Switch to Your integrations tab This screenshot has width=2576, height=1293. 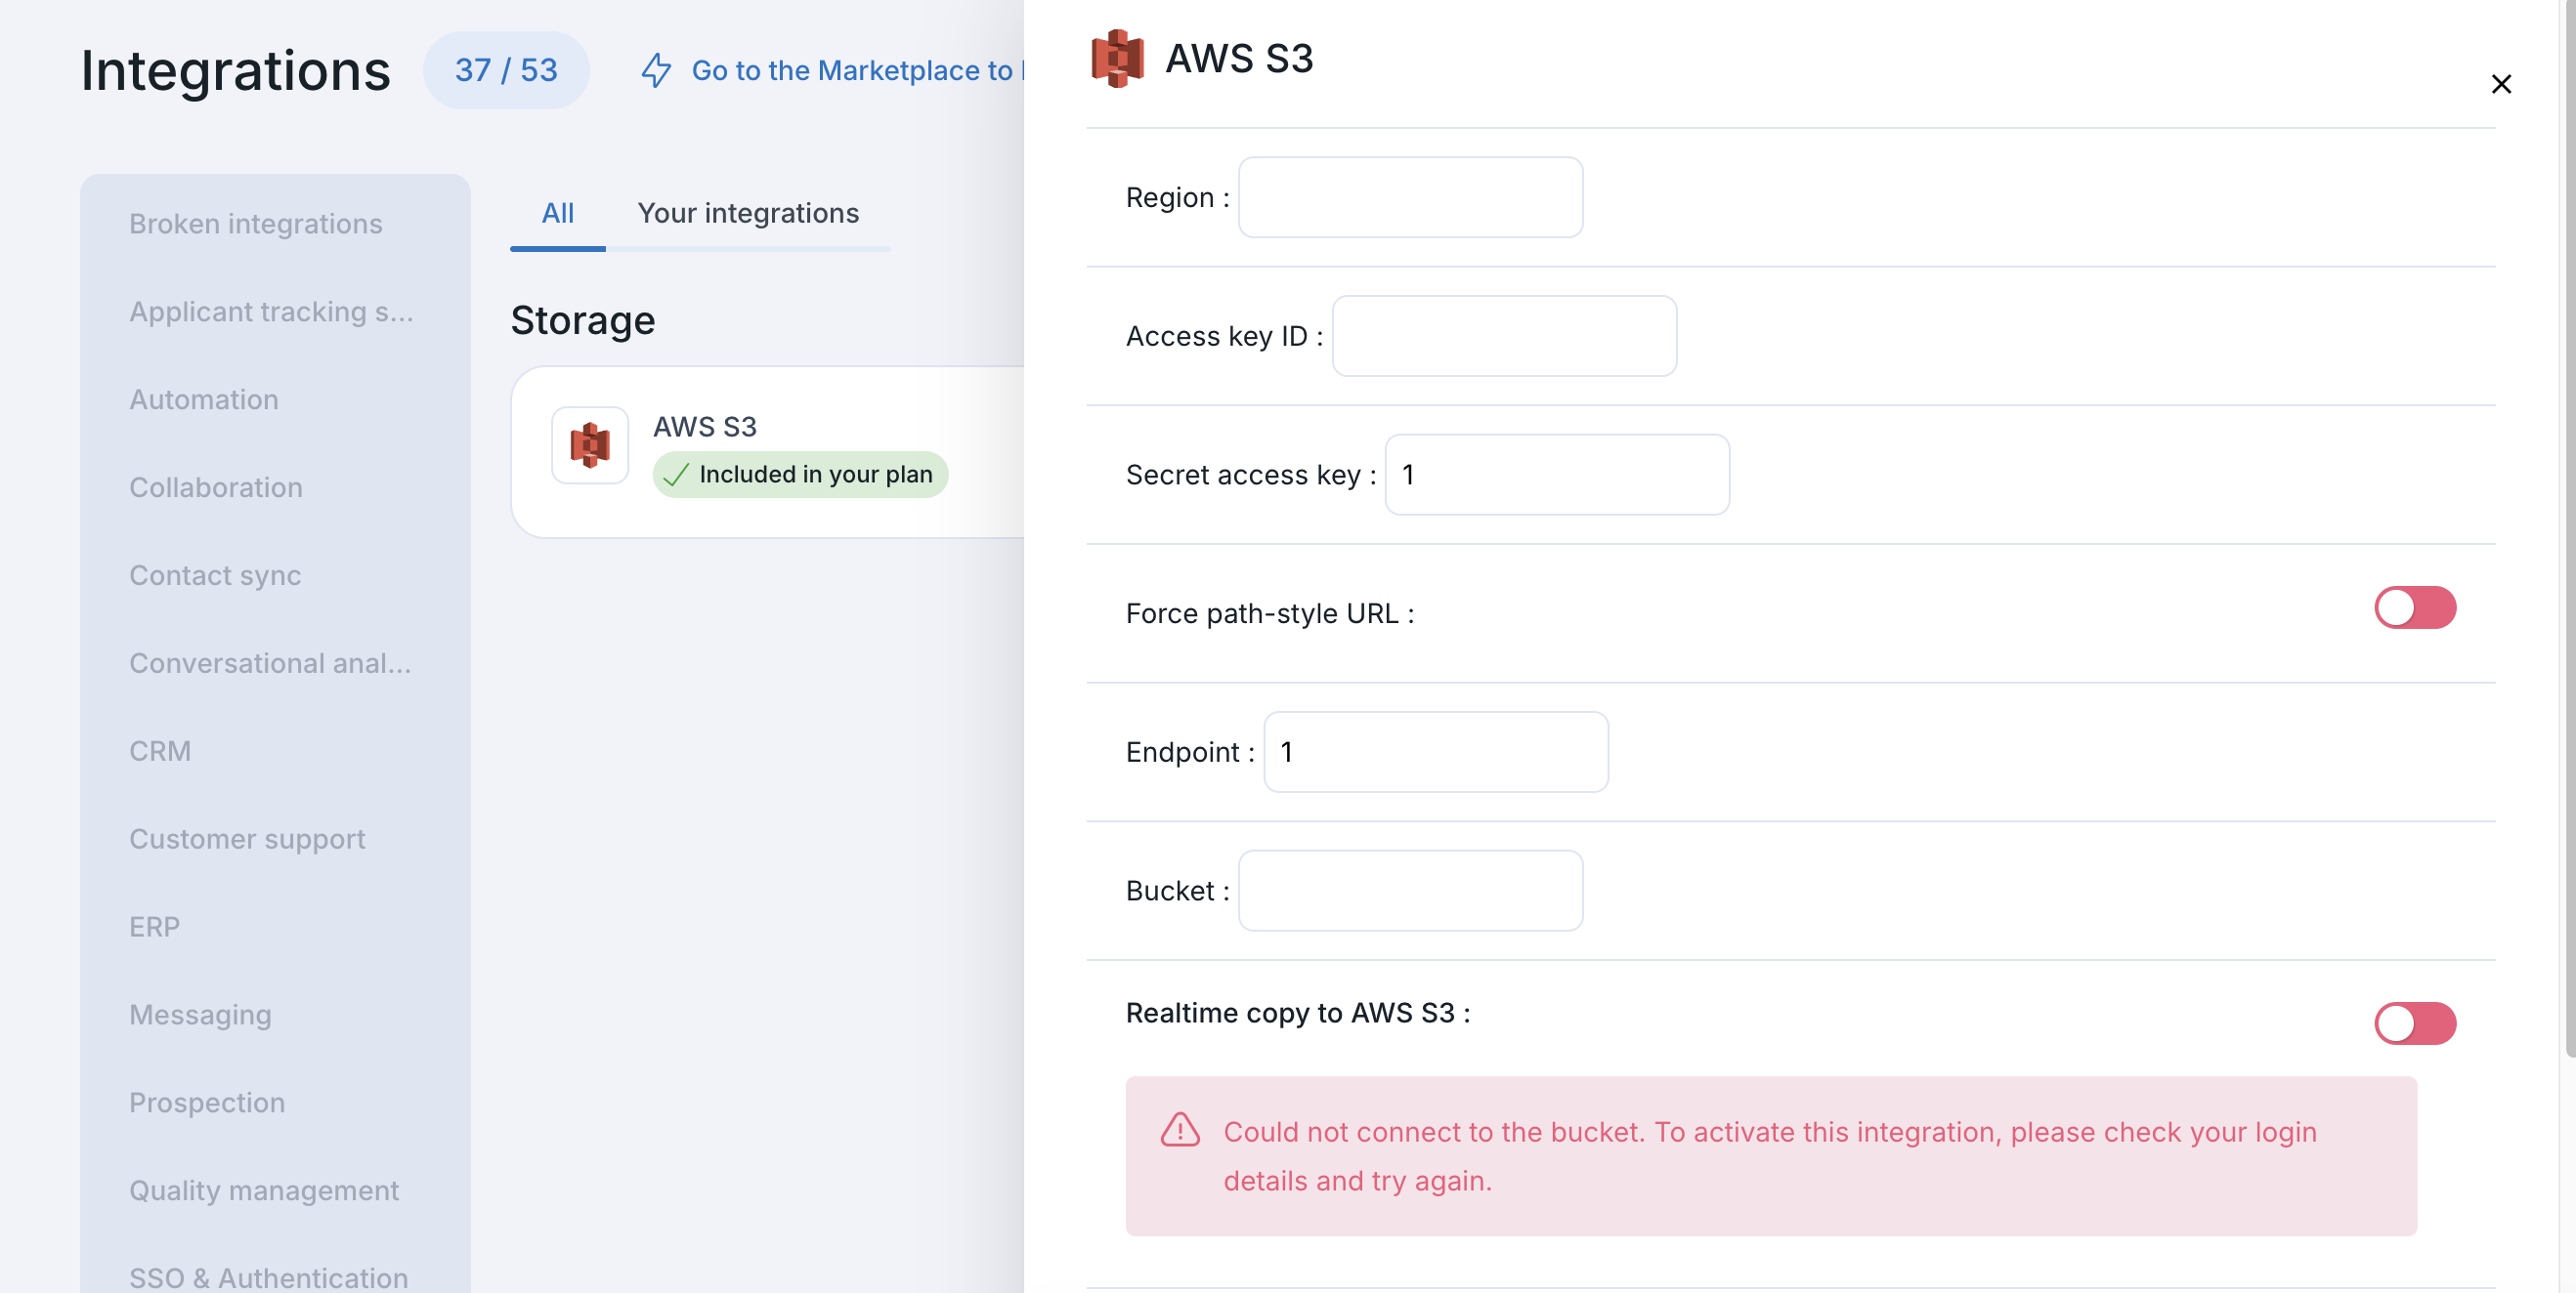click(748, 213)
